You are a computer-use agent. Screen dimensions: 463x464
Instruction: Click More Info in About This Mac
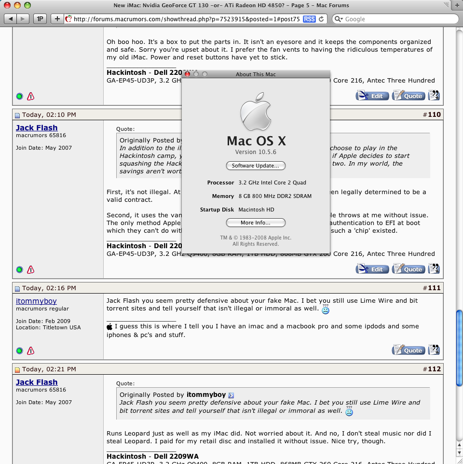pyautogui.click(x=256, y=223)
